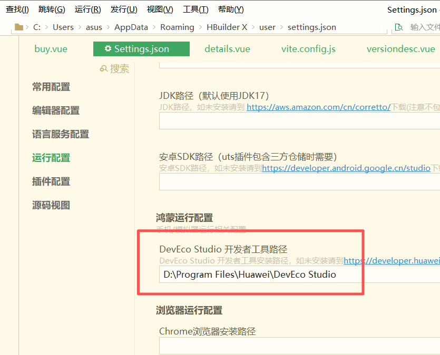440x355 pixels.
Task: Click the 安卓SDK路径 input field
Action: click(299, 181)
